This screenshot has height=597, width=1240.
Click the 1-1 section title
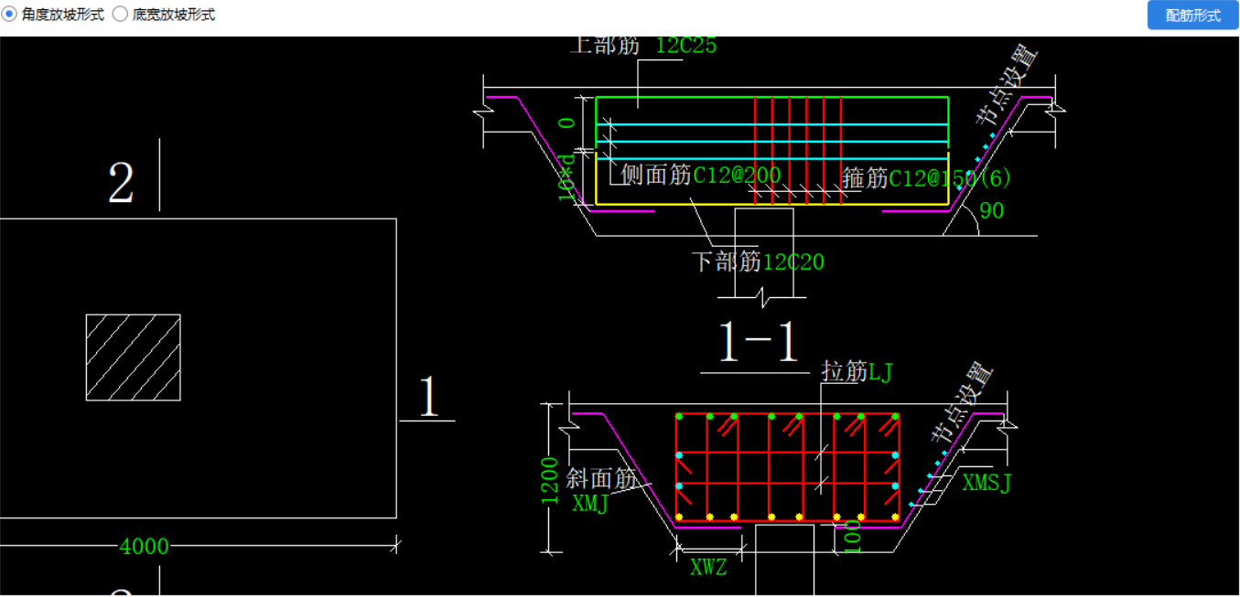759,343
